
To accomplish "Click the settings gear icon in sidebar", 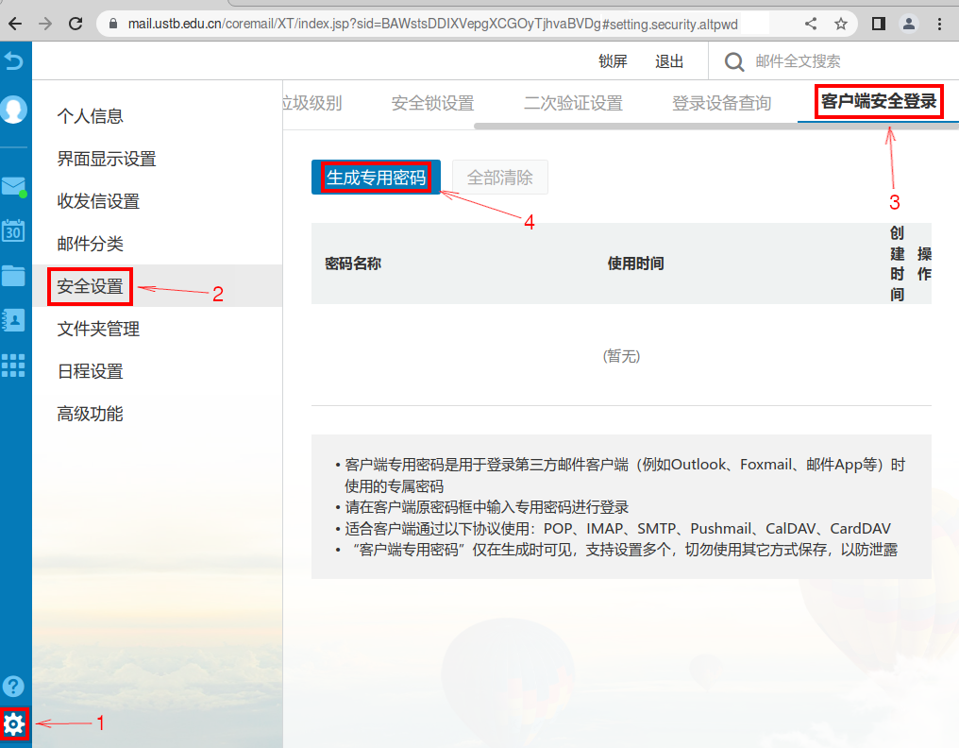I will coord(14,724).
